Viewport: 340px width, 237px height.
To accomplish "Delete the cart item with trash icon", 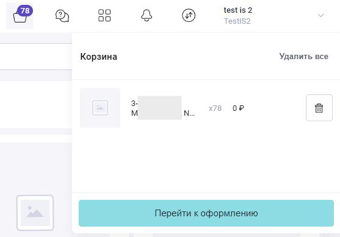I will click(319, 108).
